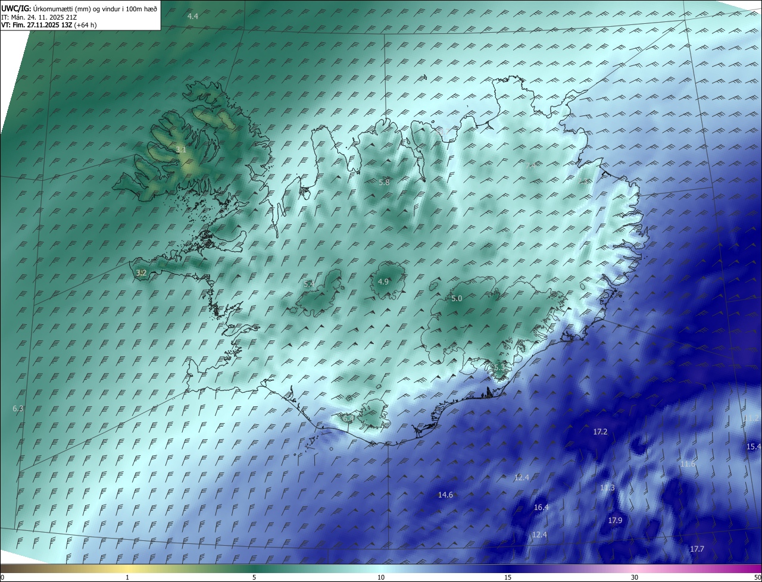The image size is (762, 582).
Task: Click the 5.4 value label on the glacier
Action: pos(309,284)
